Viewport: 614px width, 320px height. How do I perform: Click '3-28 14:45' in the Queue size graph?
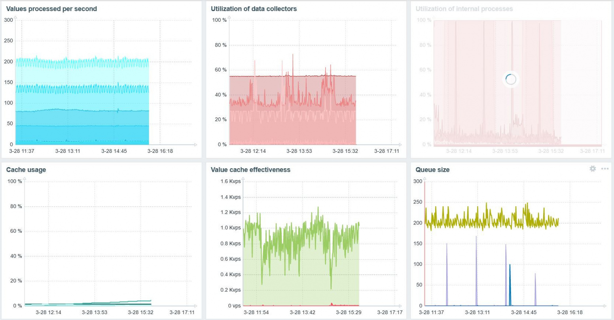pyautogui.click(x=524, y=312)
